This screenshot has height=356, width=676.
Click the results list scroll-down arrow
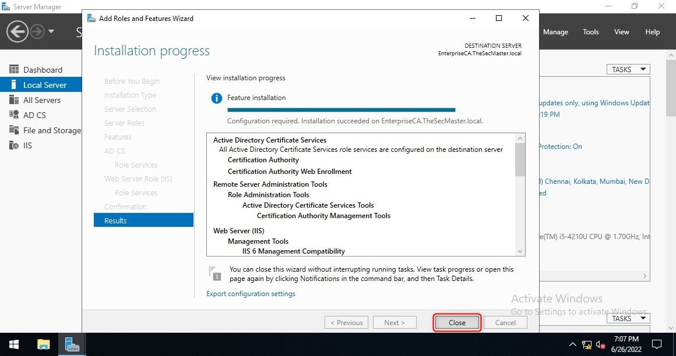[x=520, y=251]
